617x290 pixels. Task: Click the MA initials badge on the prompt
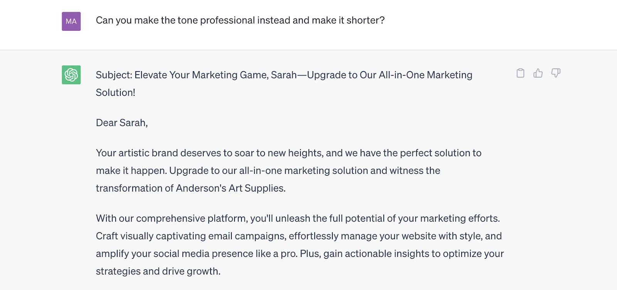pyautogui.click(x=71, y=21)
